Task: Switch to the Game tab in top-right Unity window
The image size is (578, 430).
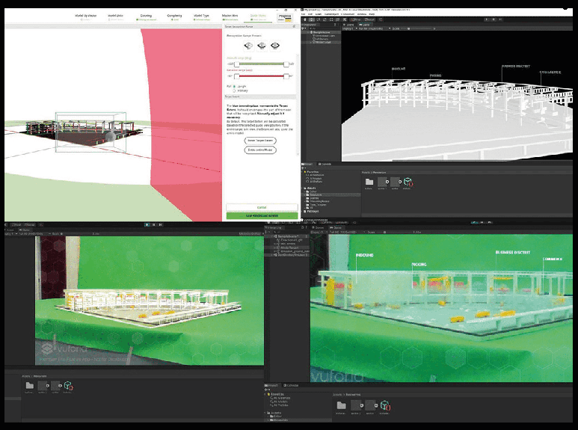Action: pyautogui.click(x=366, y=25)
